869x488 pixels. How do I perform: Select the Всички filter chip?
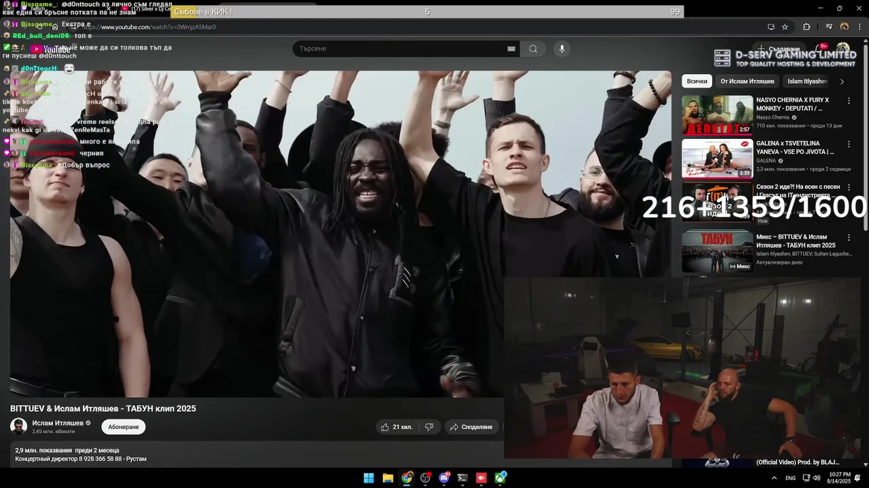(697, 81)
